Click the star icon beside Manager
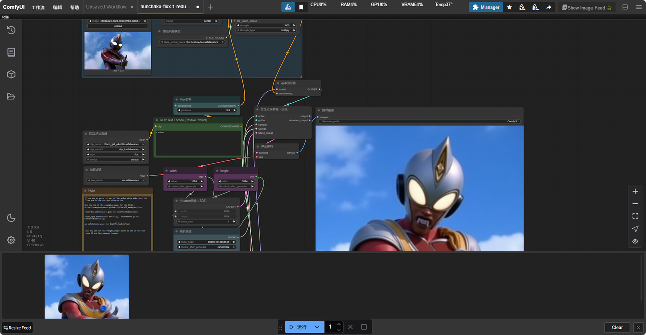646x335 pixels. (509, 7)
